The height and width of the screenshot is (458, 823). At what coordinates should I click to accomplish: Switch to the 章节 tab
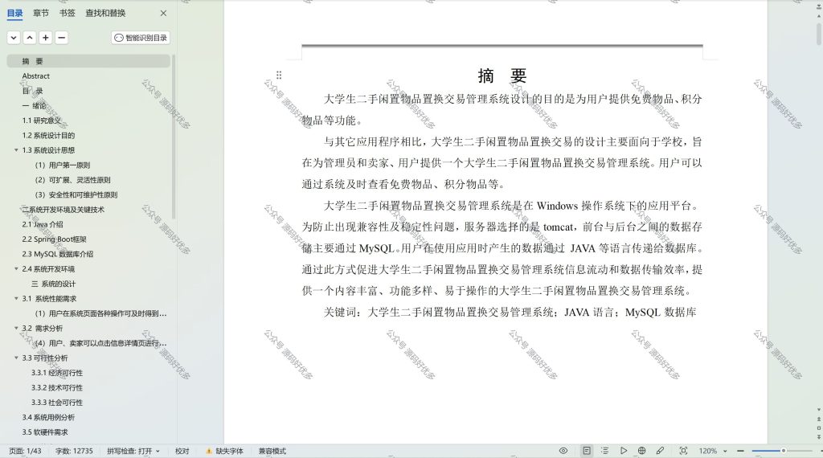[x=41, y=13]
